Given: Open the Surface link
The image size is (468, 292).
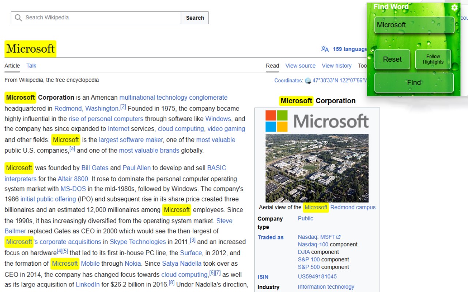Looking at the screenshot, I should (x=191, y=253).
